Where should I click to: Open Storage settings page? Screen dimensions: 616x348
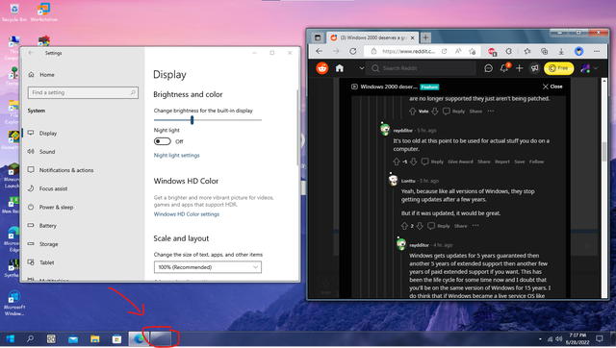pos(49,243)
